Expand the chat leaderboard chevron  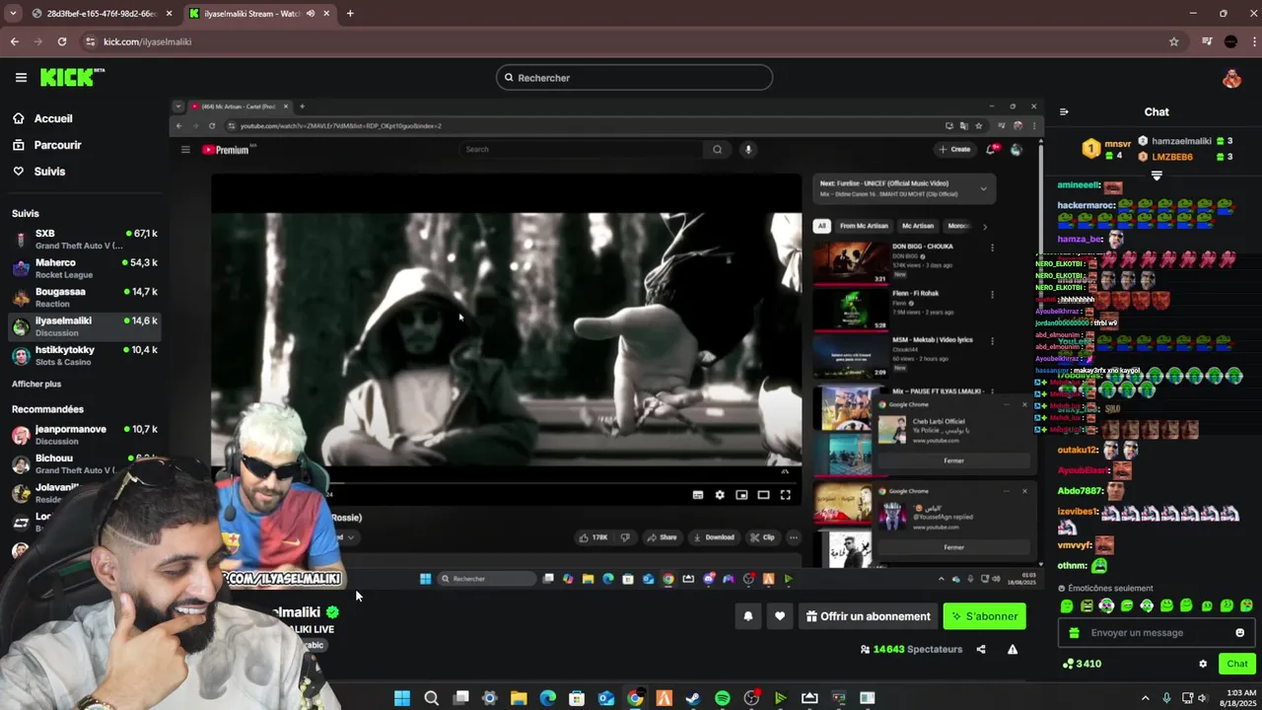pos(1157,176)
